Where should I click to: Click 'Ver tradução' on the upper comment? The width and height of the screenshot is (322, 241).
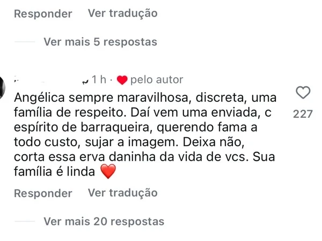tap(122, 13)
